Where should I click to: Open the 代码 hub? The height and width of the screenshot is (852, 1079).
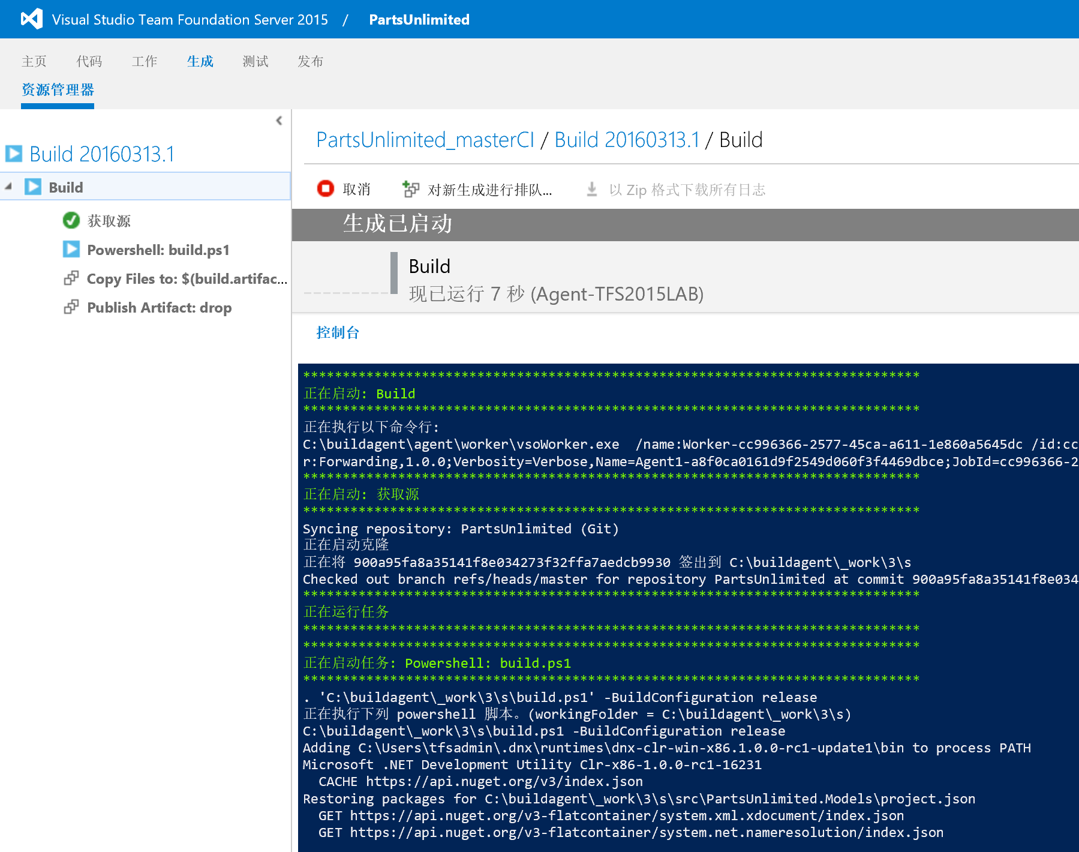89,61
